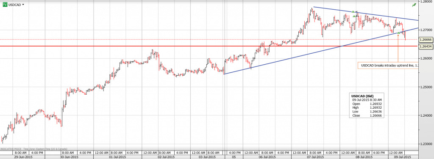Select the green triangle marker on the upper trendline
Image resolution: width=434 pixels, height=159 pixels.
click(x=353, y=11)
